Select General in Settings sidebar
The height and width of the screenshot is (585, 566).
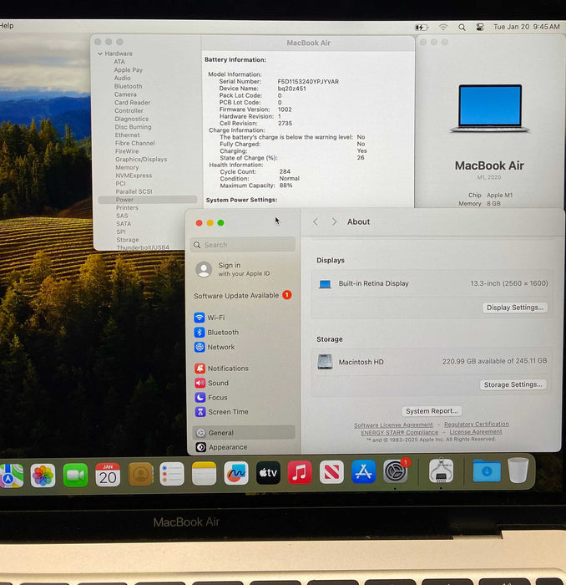point(244,433)
